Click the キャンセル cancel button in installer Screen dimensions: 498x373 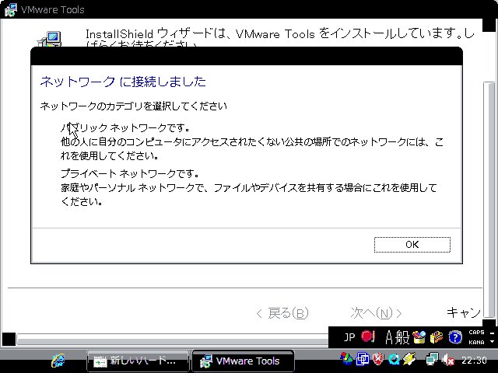[464, 312]
